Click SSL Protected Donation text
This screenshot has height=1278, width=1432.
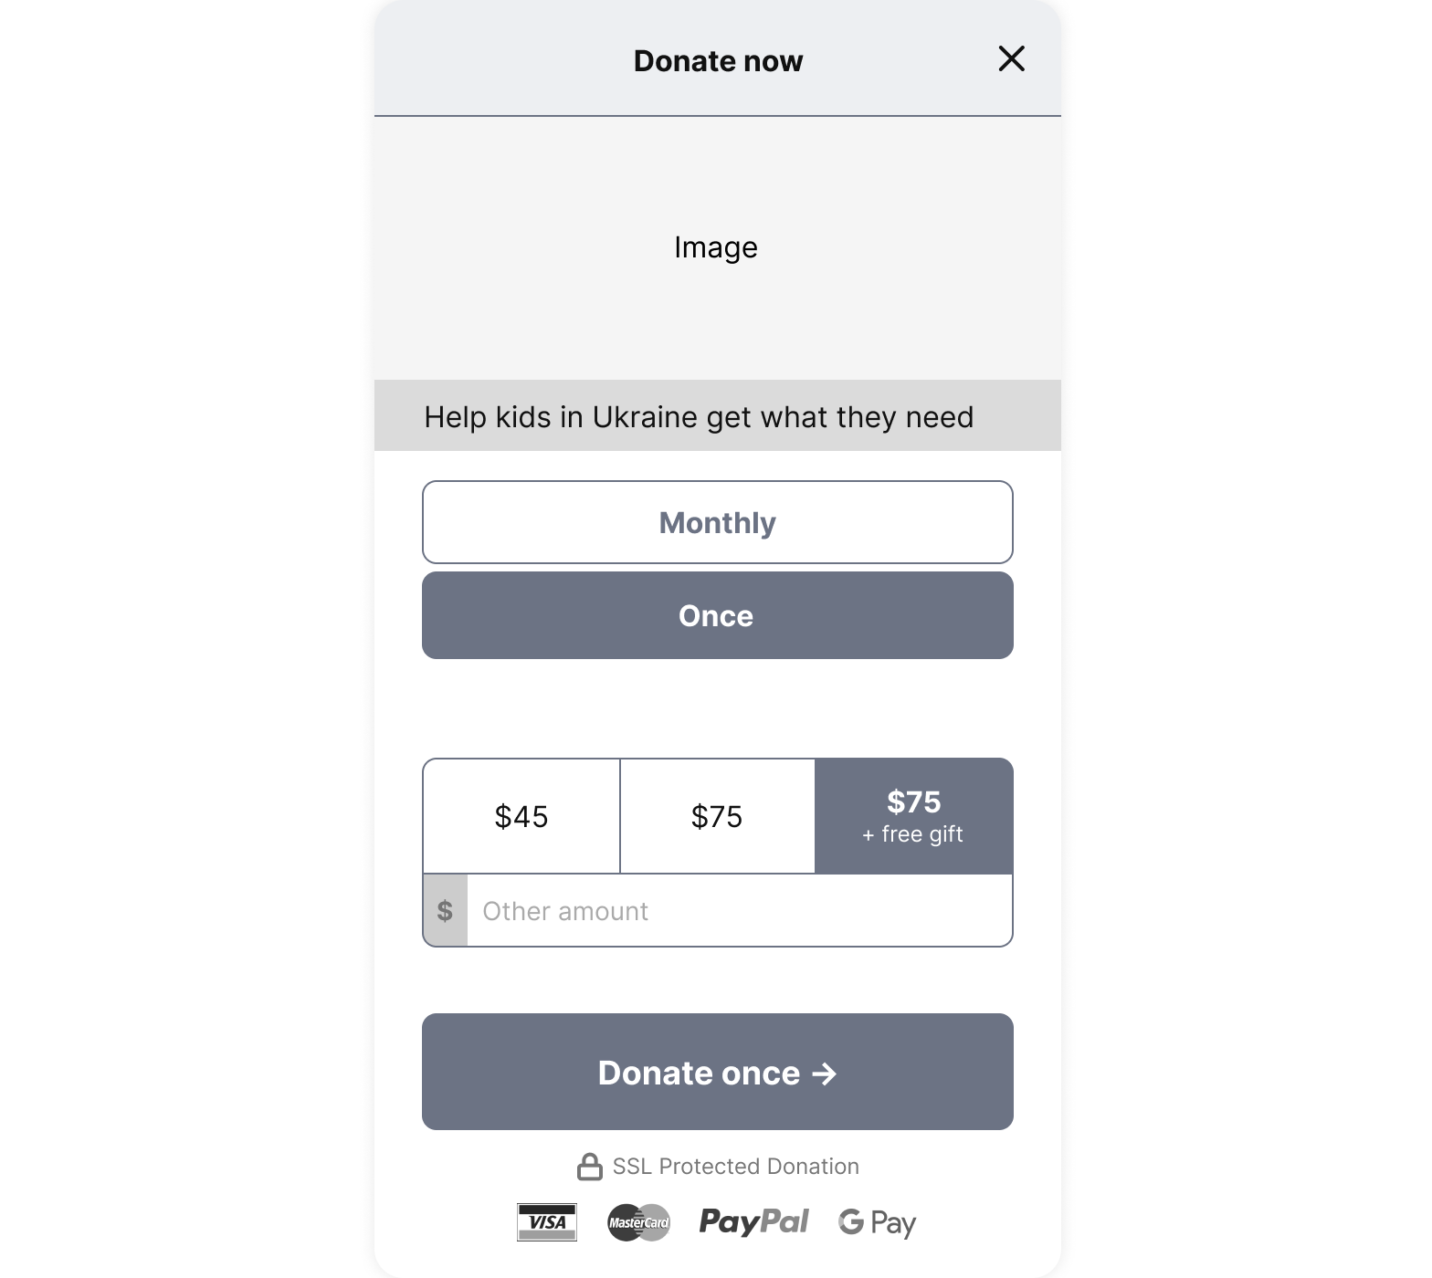735,1167
